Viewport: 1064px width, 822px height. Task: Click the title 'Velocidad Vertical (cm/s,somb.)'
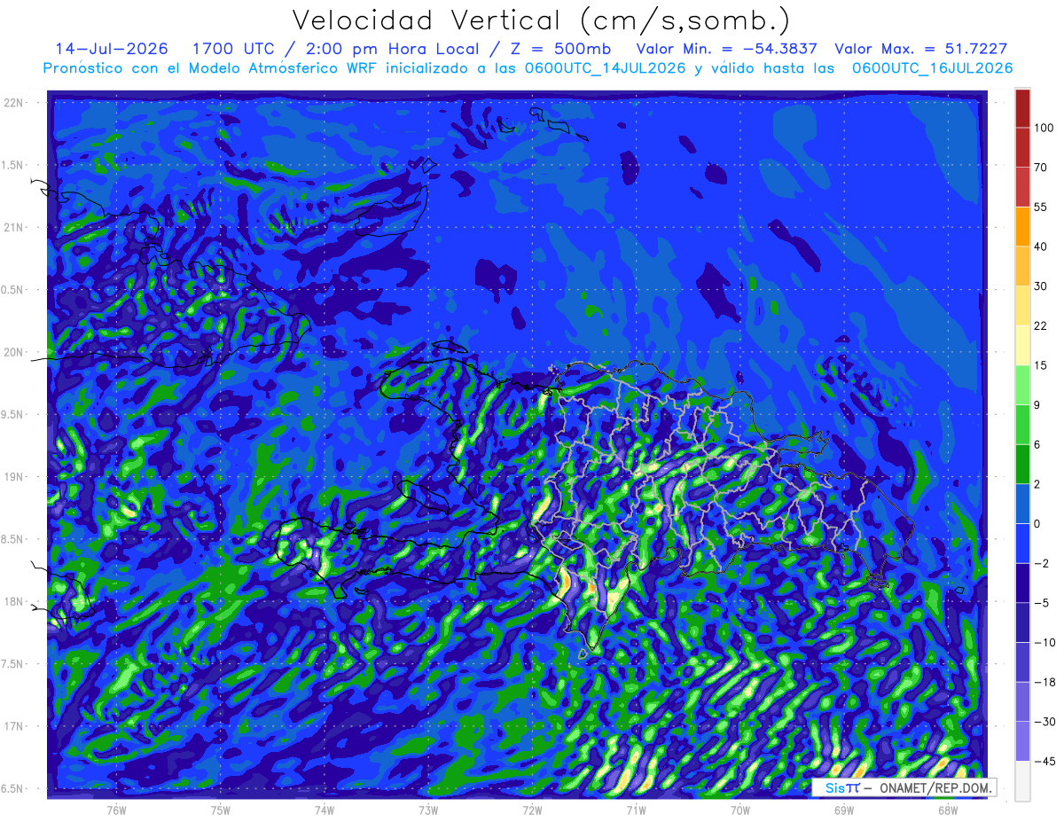540,20
